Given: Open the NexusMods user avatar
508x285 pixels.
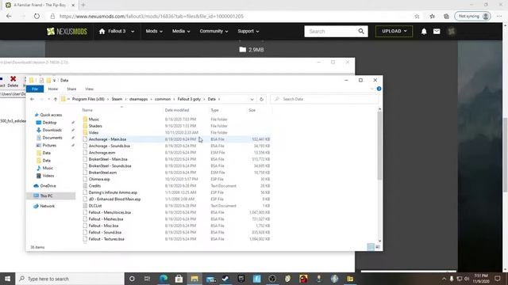Looking at the screenshot, I should [451, 32].
